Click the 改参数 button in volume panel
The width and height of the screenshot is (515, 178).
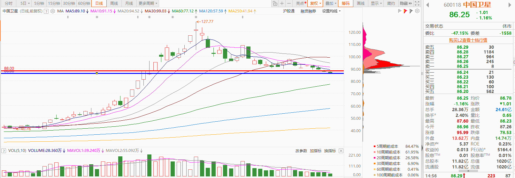pos(301,151)
